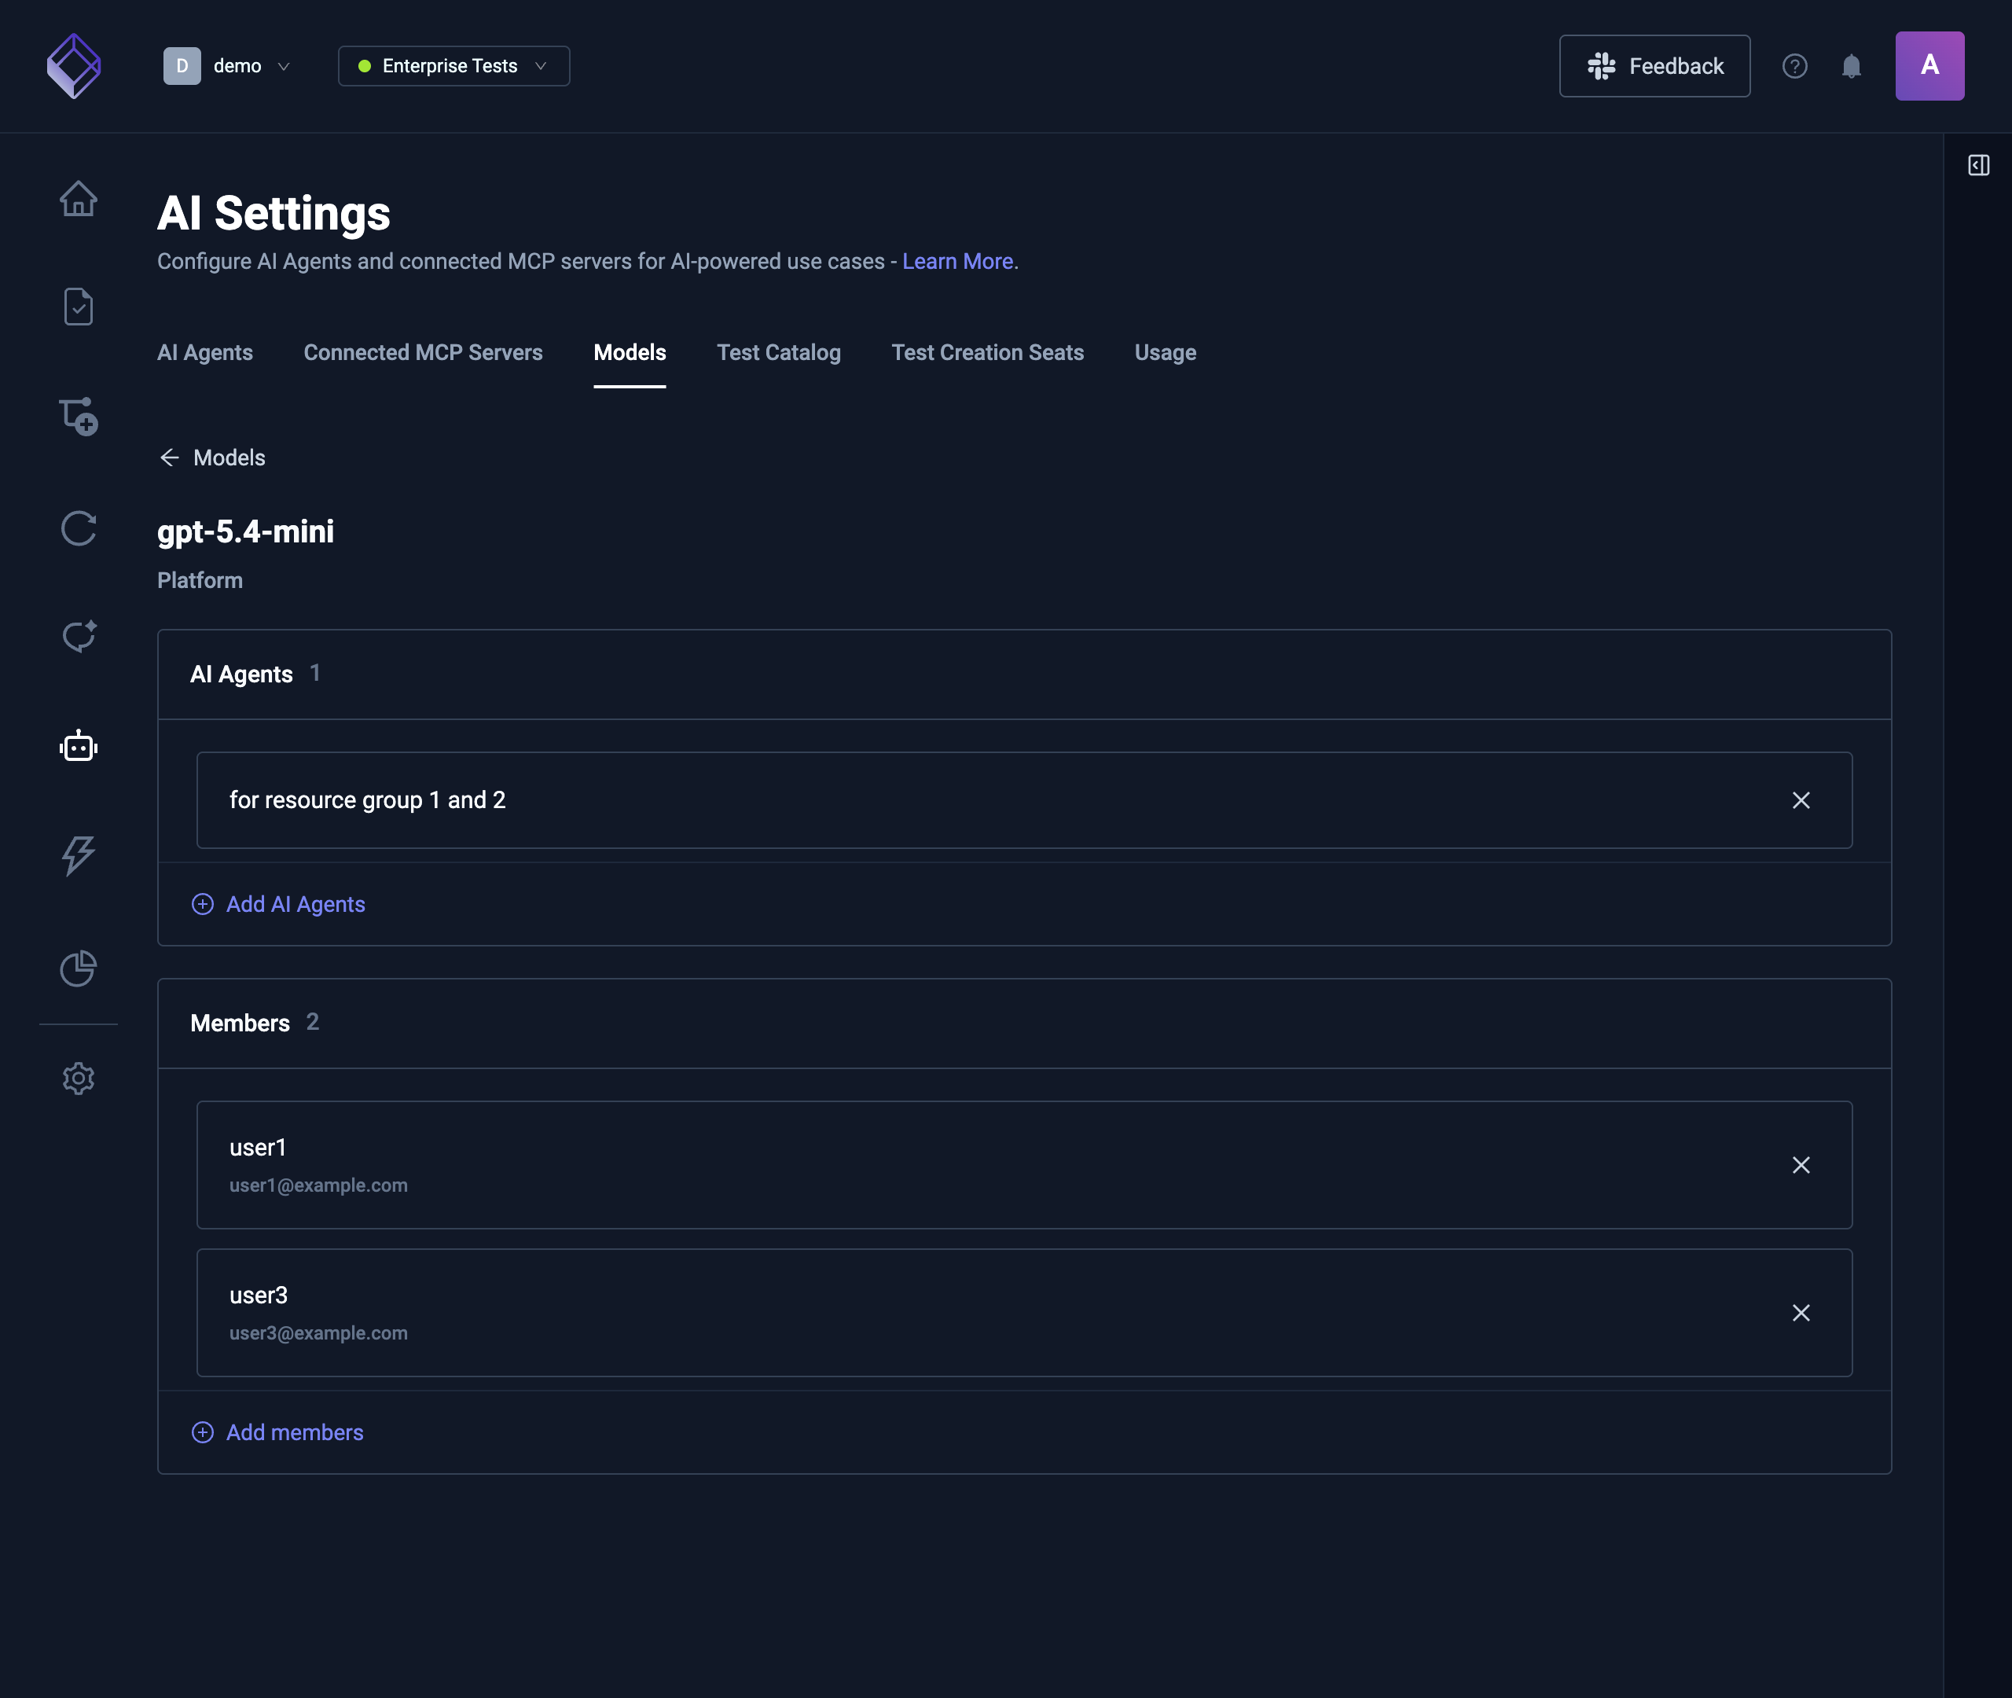Image resolution: width=2012 pixels, height=1698 pixels.
Task: Expand the right side panel icon
Action: point(1978,166)
